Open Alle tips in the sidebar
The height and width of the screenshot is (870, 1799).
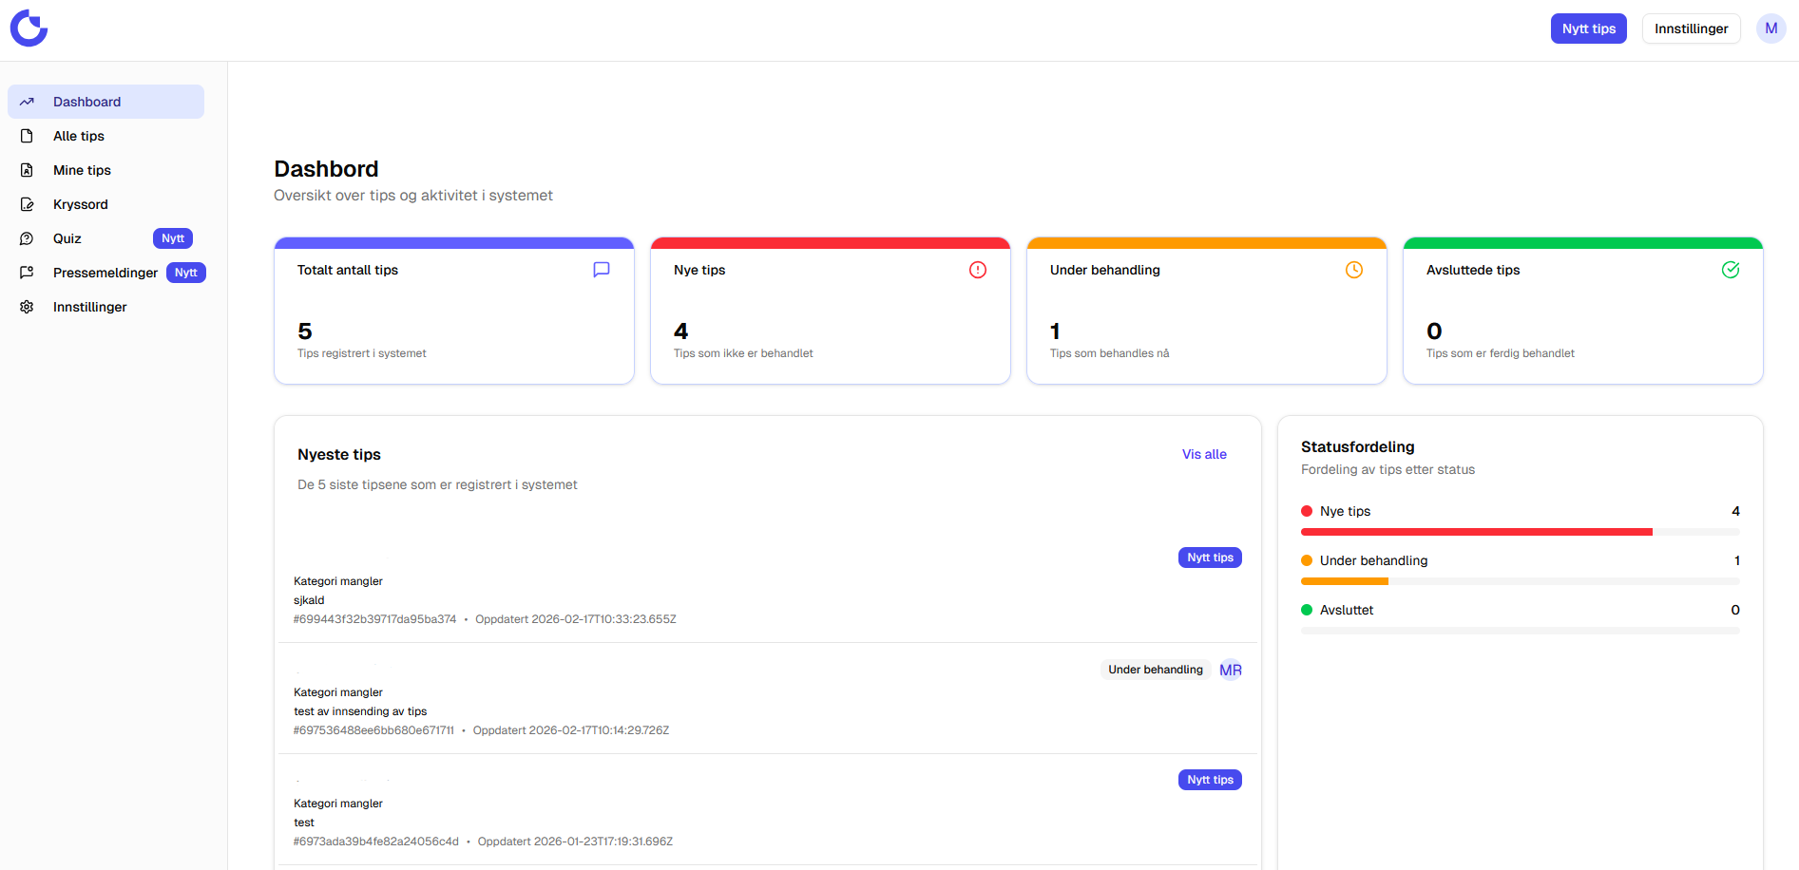pos(79,136)
